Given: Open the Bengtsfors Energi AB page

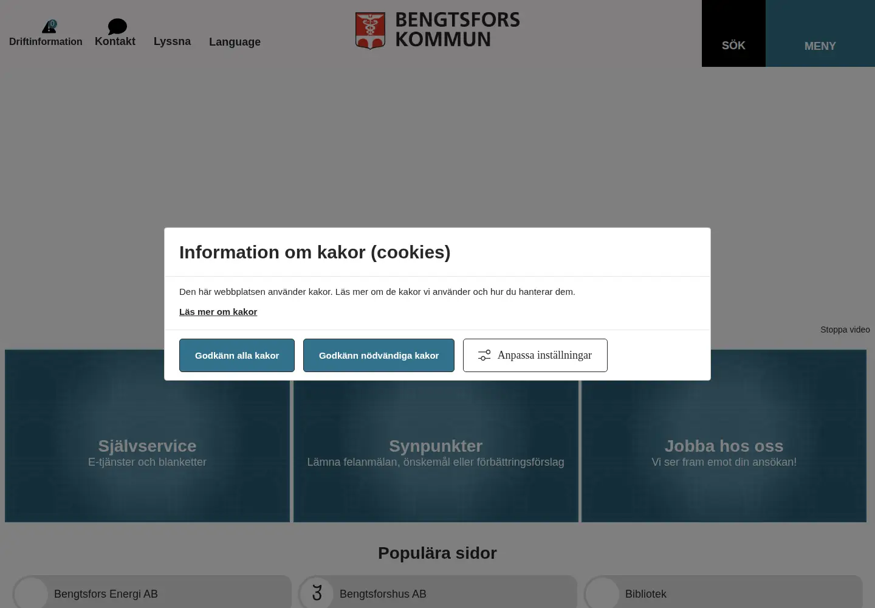Looking at the screenshot, I should click(x=152, y=593).
